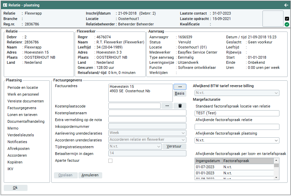Click the black checkmark icon at top right
Viewport: 291px width, 196px height.
[287, 19]
